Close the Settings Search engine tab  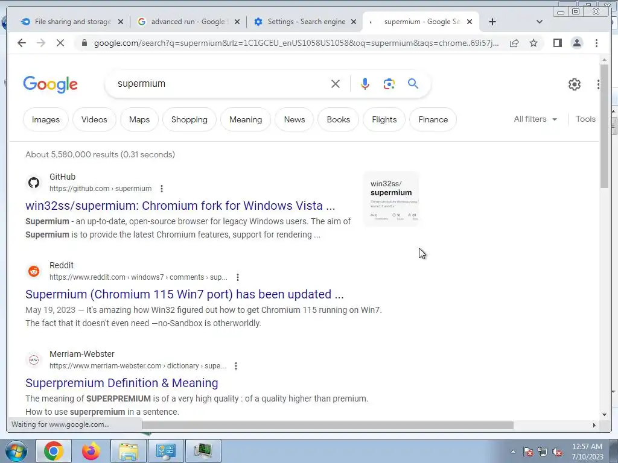click(354, 22)
